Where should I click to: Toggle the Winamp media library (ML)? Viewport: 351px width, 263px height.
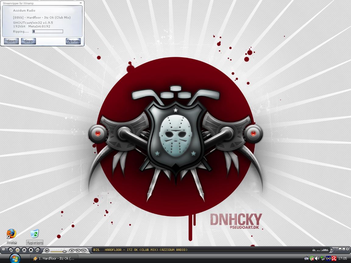(84, 251)
